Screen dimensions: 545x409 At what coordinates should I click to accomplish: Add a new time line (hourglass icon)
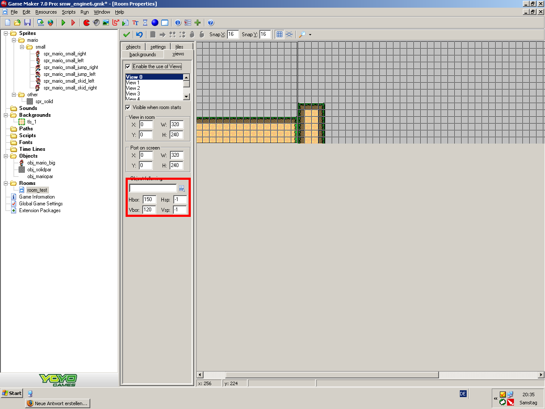click(x=145, y=23)
